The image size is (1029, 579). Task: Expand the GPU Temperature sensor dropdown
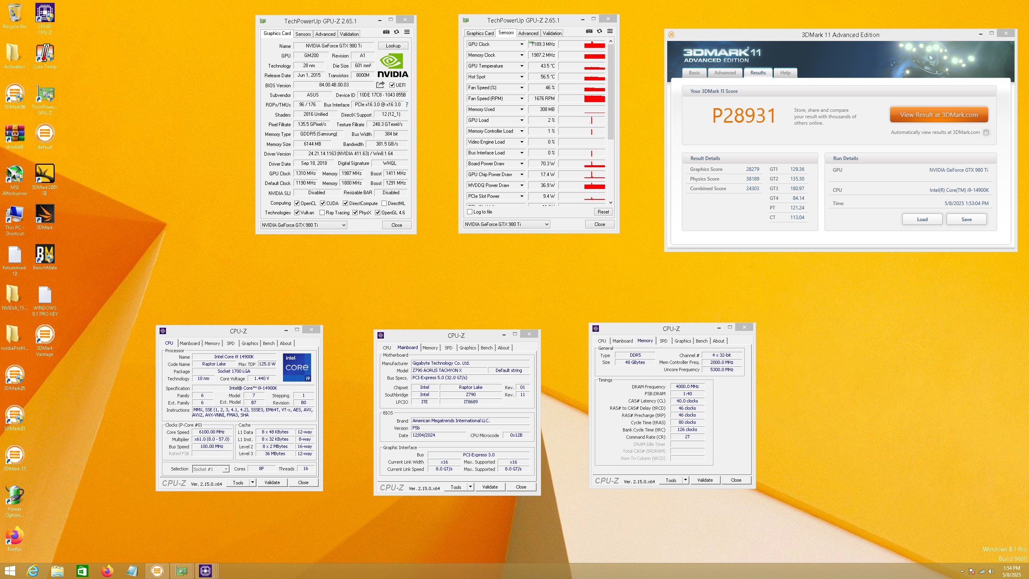(522, 66)
